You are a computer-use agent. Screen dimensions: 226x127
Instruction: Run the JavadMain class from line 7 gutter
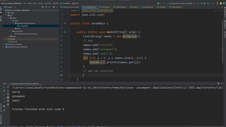(x=65, y=23)
